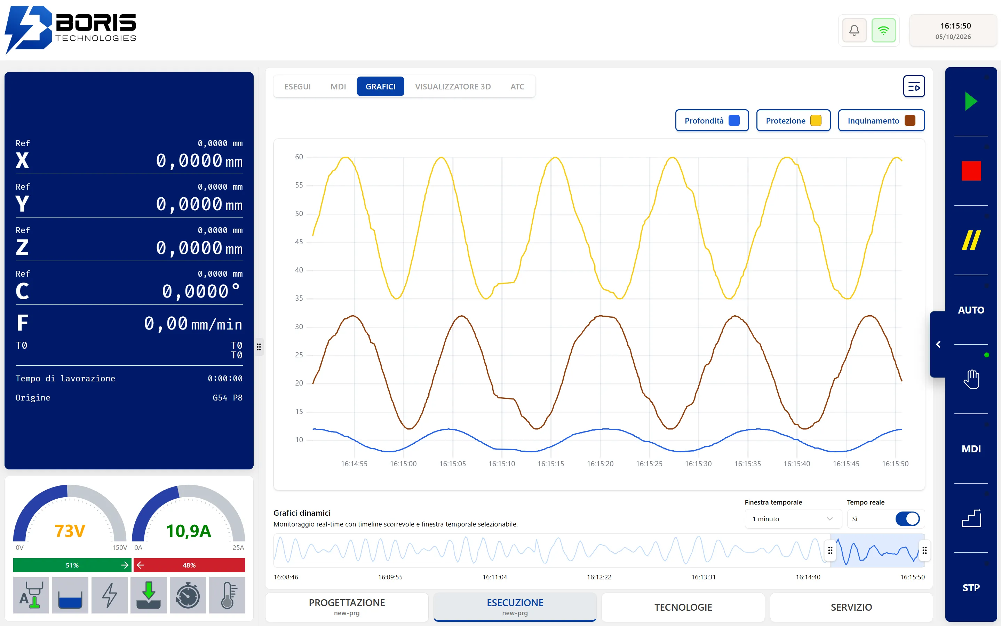
Task: Click the green Wi-Fi status icon
Action: [x=883, y=31]
